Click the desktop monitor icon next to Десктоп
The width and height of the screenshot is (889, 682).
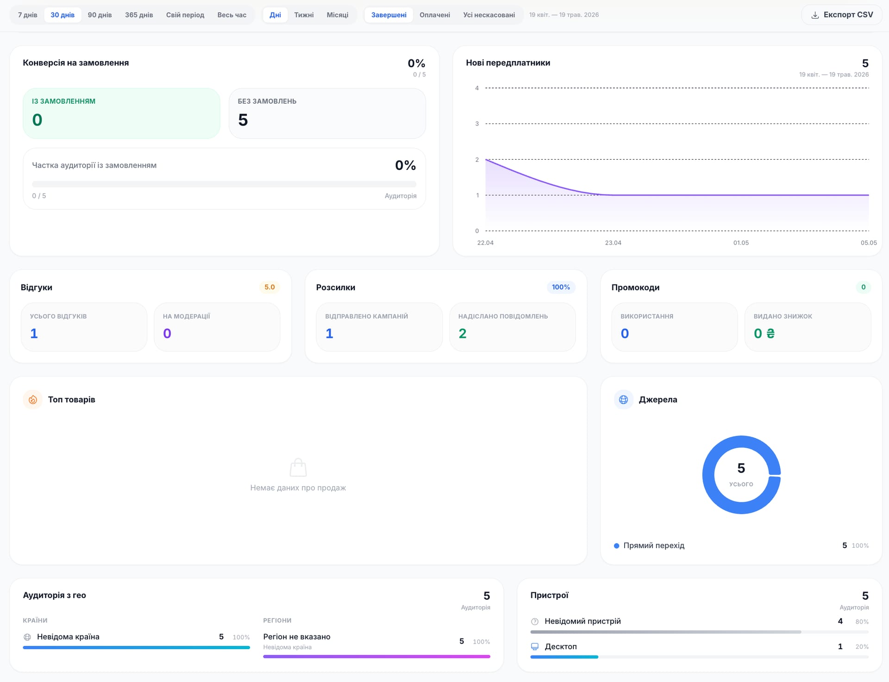(535, 646)
